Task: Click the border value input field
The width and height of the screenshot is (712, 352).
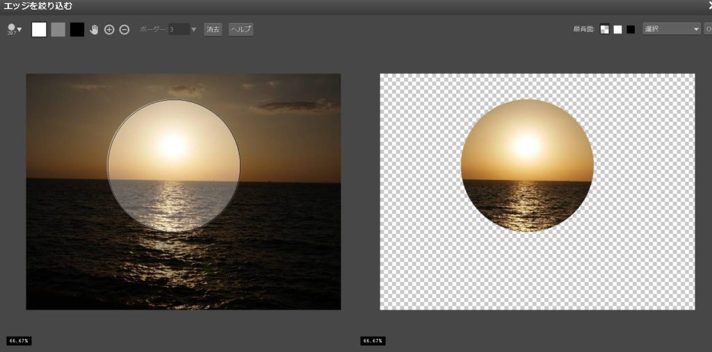Action: pos(178,29)
